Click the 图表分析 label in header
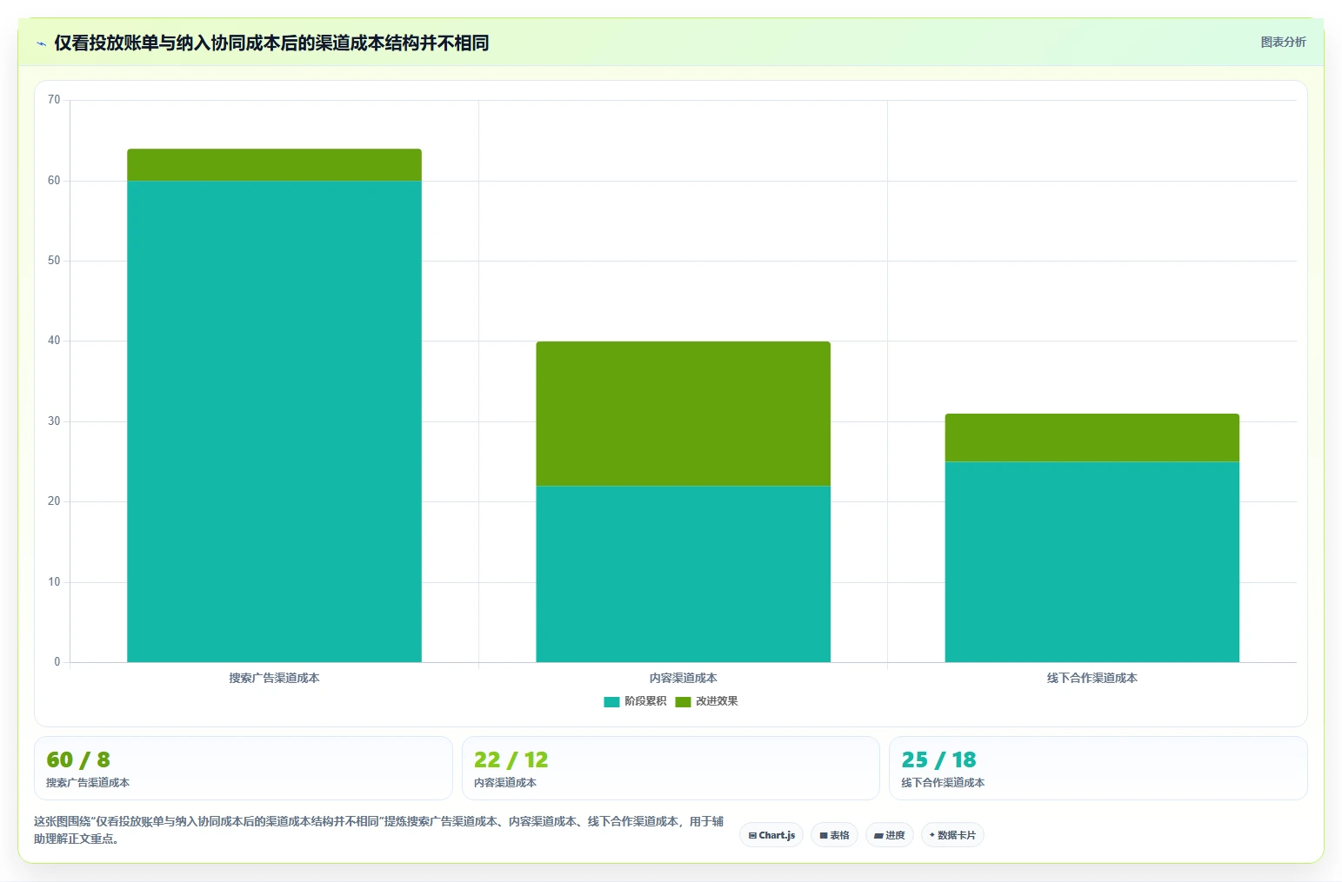 tap(1283, 42)
